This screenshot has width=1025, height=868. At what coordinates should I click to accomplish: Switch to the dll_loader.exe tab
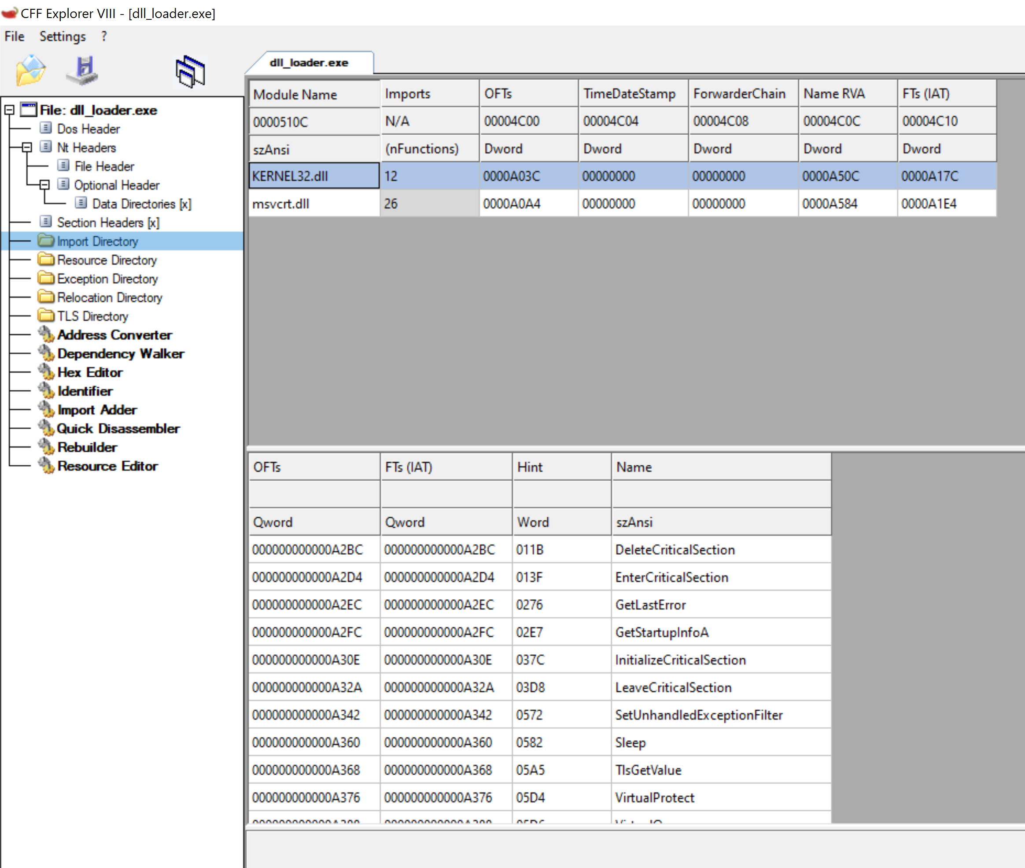tap(309, 63)
